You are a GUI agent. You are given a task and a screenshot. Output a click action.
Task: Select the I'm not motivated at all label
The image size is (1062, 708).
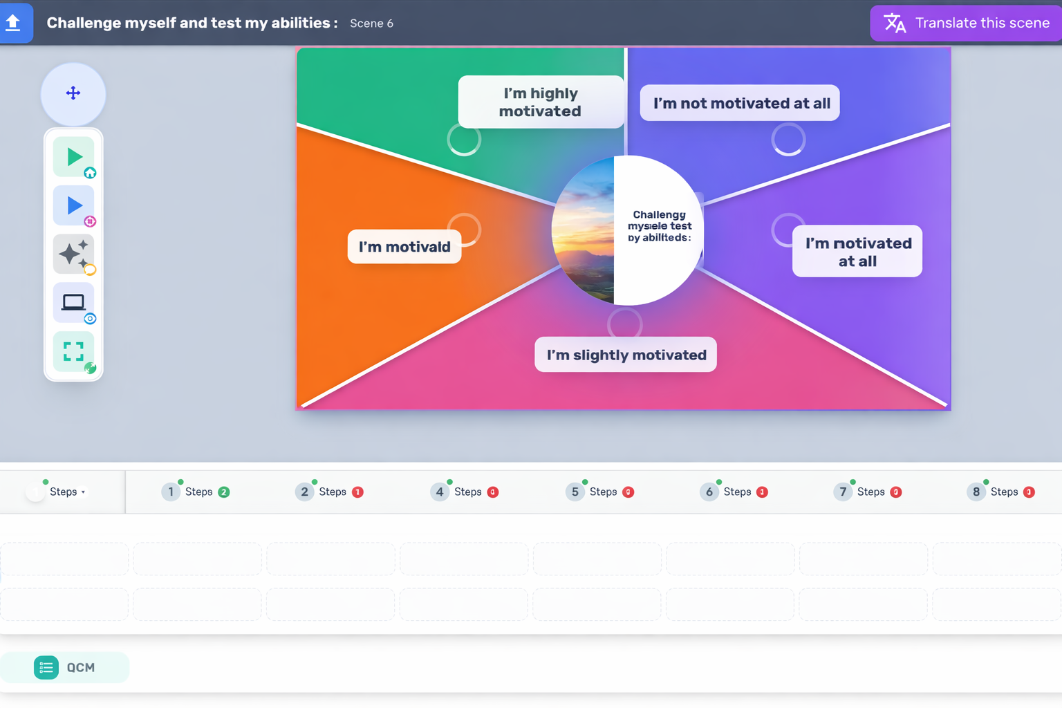pos(739,102)
